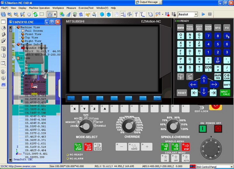Click the red emergency stop button
This screenshot has width=234, height=169.
(216, 107)
